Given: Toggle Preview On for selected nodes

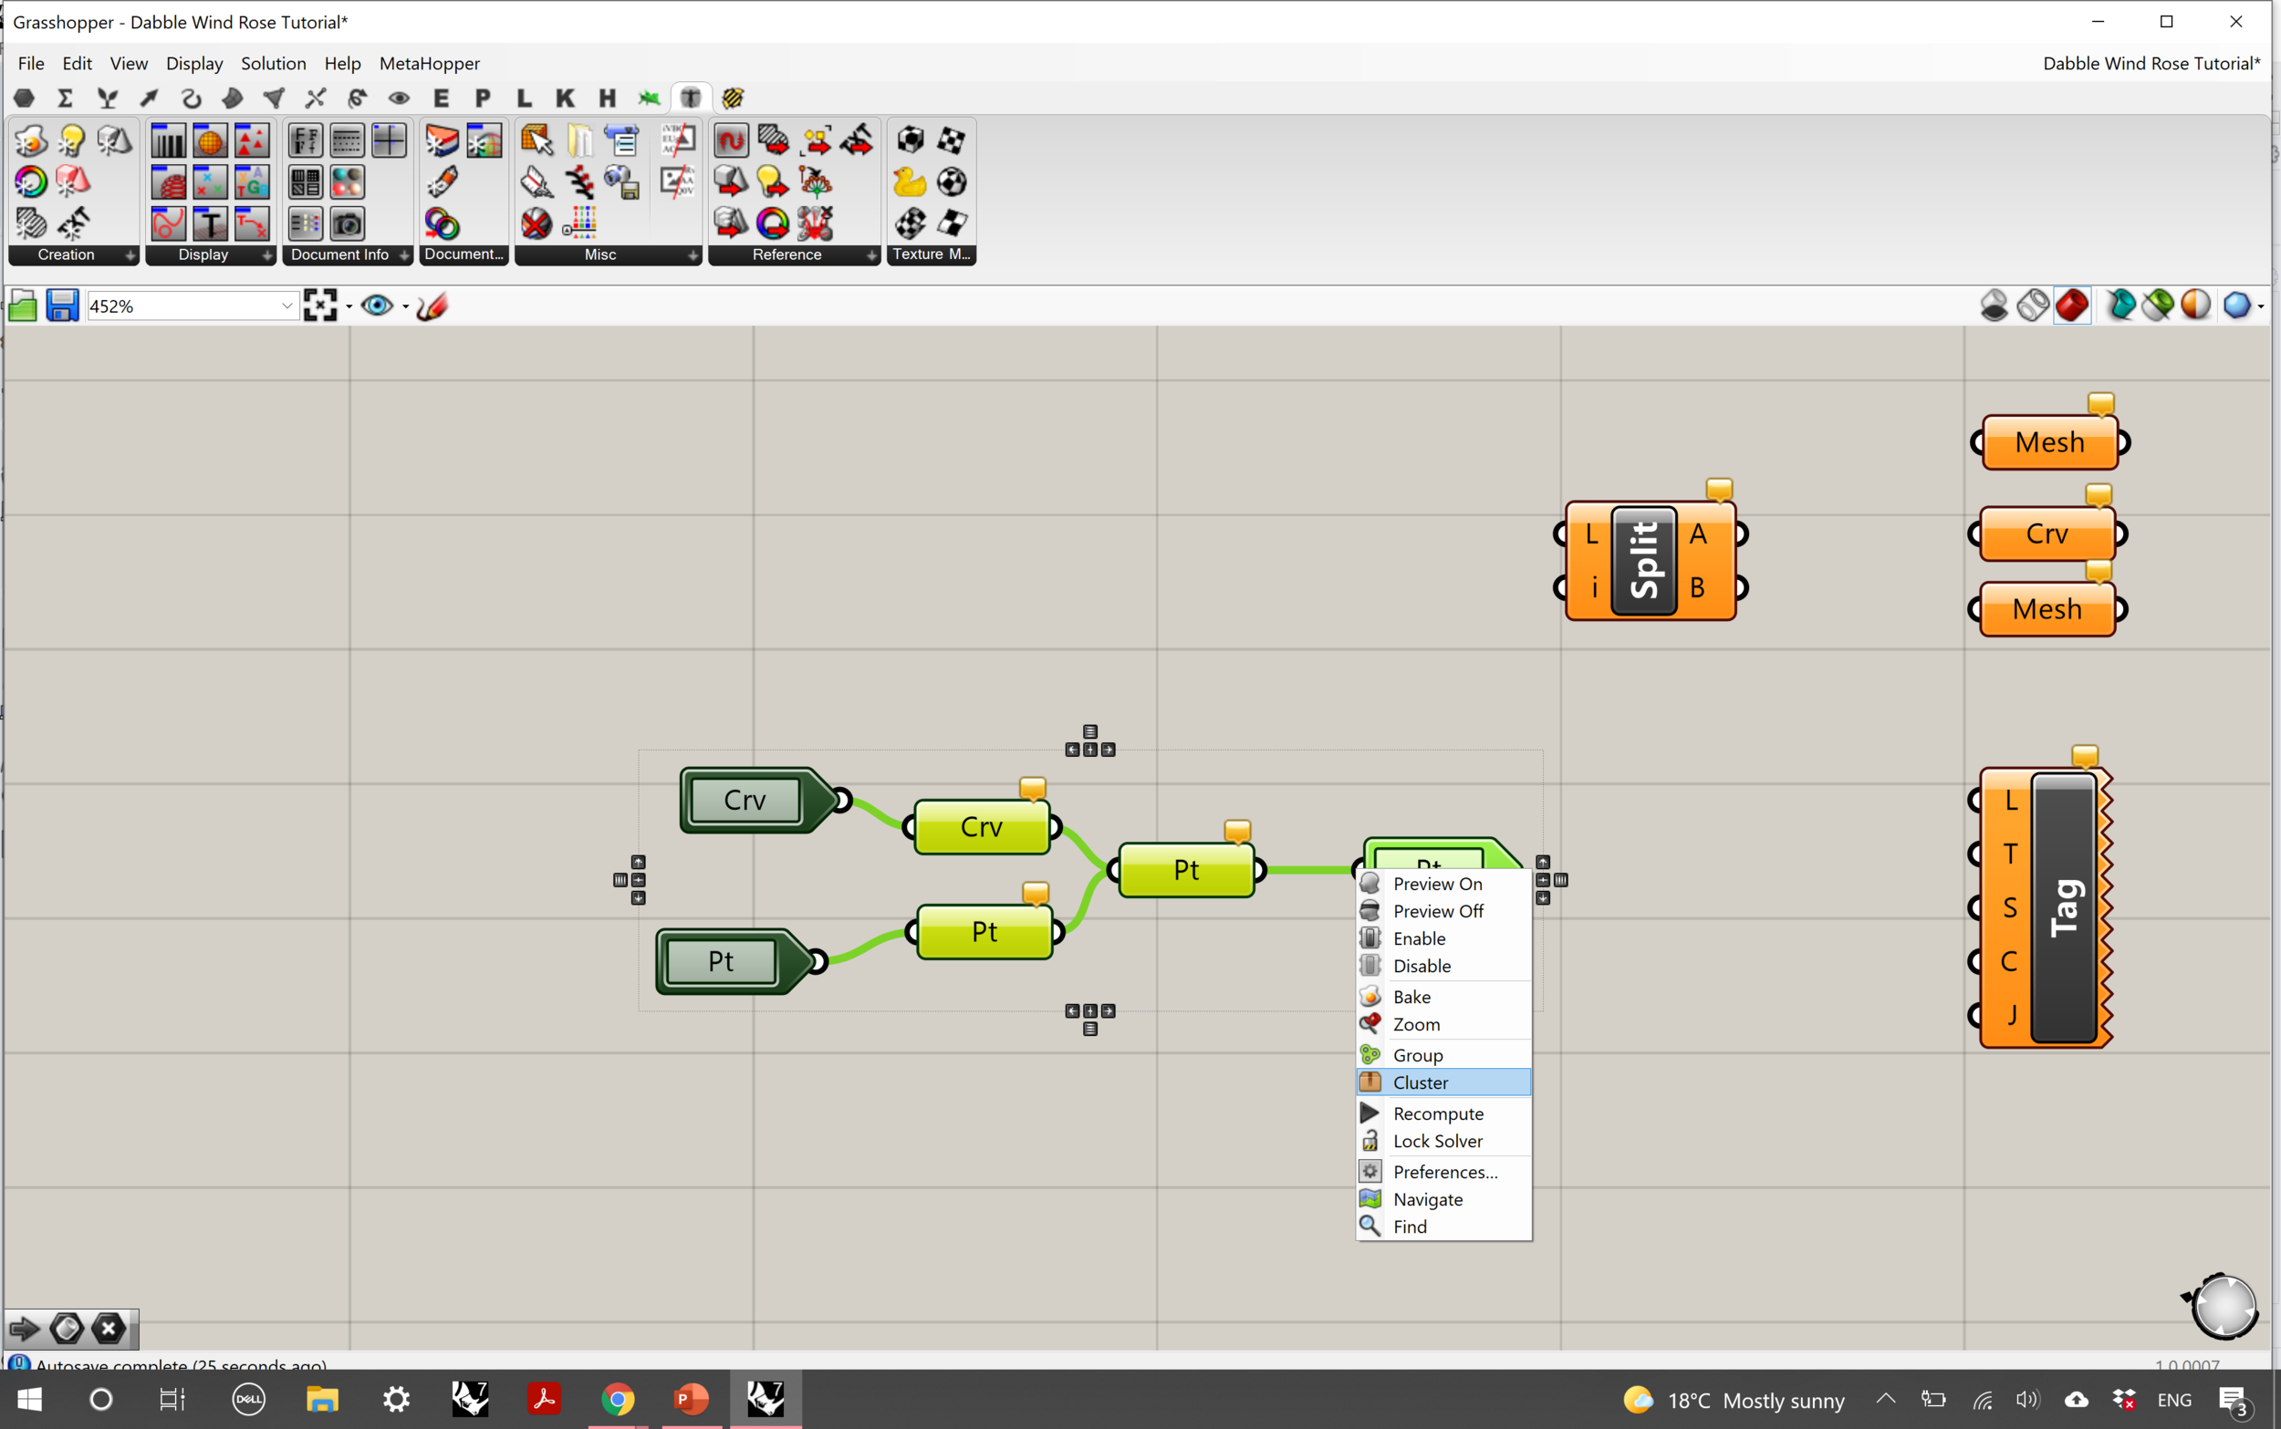Looking at the screenshot, I should click(1434, 883).
